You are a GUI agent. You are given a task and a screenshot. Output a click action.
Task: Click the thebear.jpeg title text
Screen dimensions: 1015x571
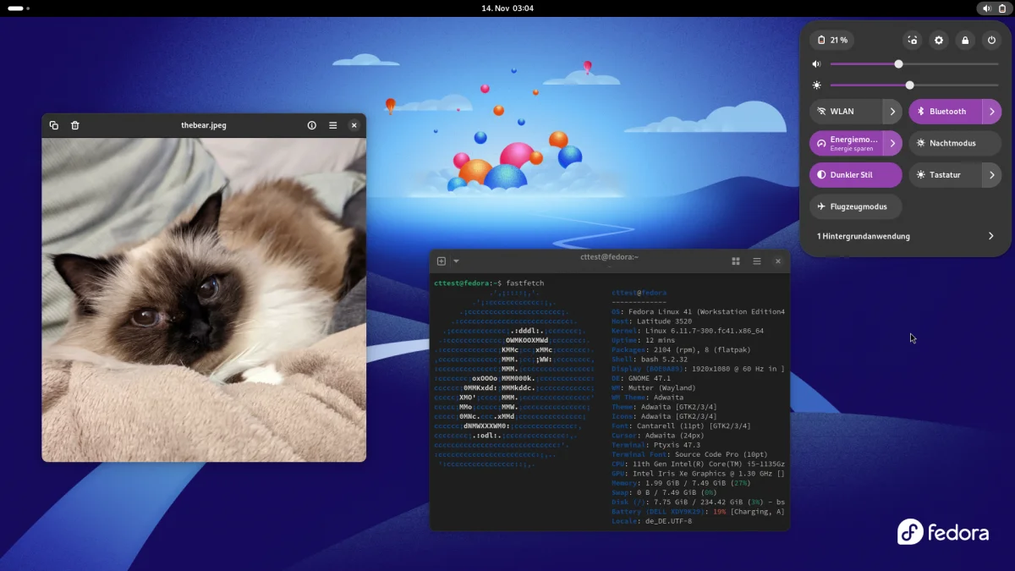(x=204, y=125)
